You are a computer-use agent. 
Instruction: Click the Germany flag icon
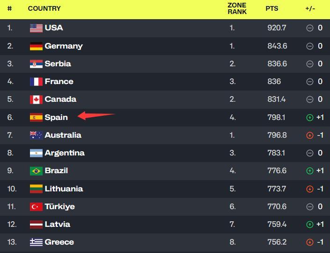[36, 46]
